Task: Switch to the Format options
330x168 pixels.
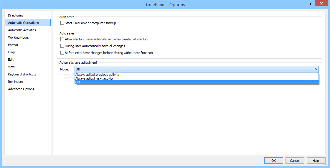Action: pyautogui.click(x=28, y=45)
